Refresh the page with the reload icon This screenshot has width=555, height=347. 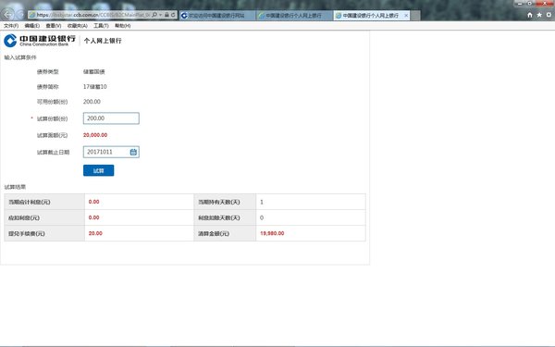pyautogui.click(x=173, y=15)
